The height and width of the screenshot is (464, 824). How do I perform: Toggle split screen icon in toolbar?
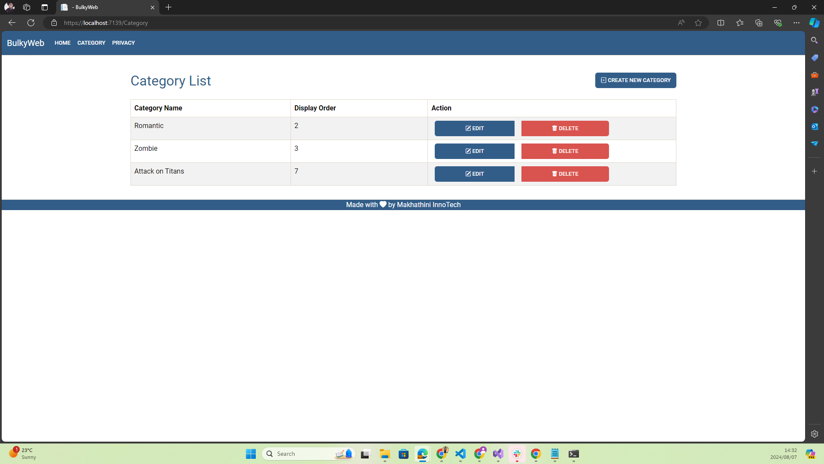coord(721,23)
